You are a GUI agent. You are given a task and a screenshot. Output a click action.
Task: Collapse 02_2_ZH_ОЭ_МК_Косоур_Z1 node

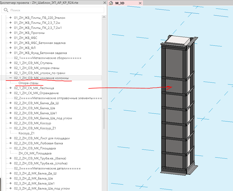(x=11, y=128)
